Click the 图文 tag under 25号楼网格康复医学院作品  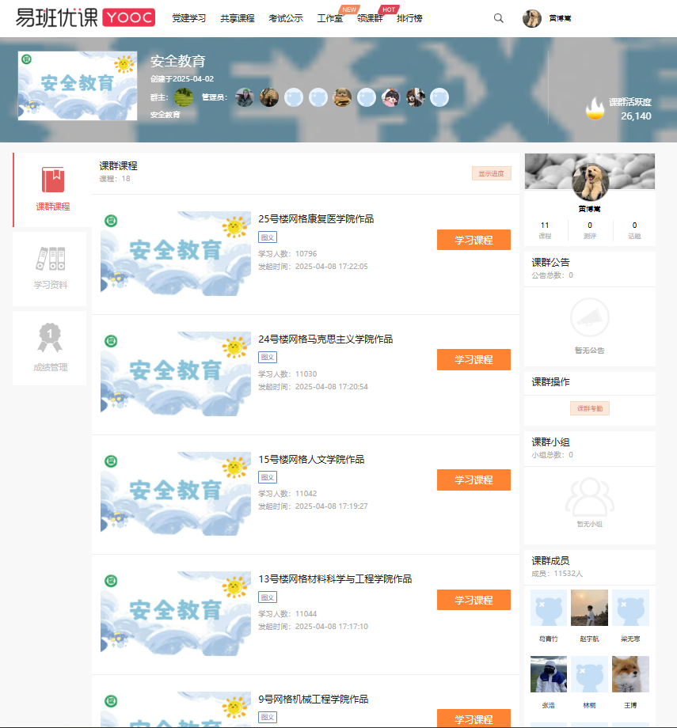click(268, 237)
